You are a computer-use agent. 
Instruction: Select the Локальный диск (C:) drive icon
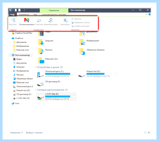coord(41,75)
